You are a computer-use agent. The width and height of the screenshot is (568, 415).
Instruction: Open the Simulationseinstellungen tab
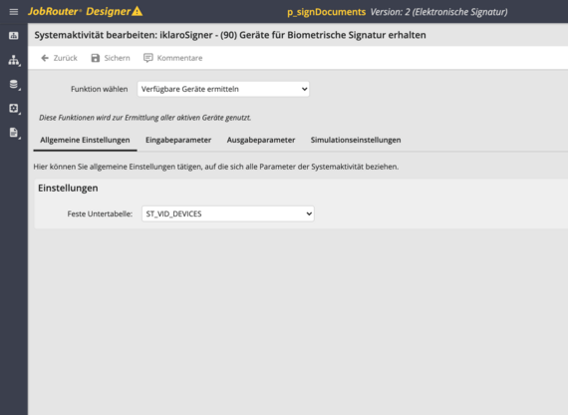(356, 140)
